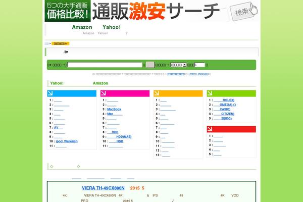Open the OMEGA watch link
Screen dimensions: 303x202
[225, 105]
